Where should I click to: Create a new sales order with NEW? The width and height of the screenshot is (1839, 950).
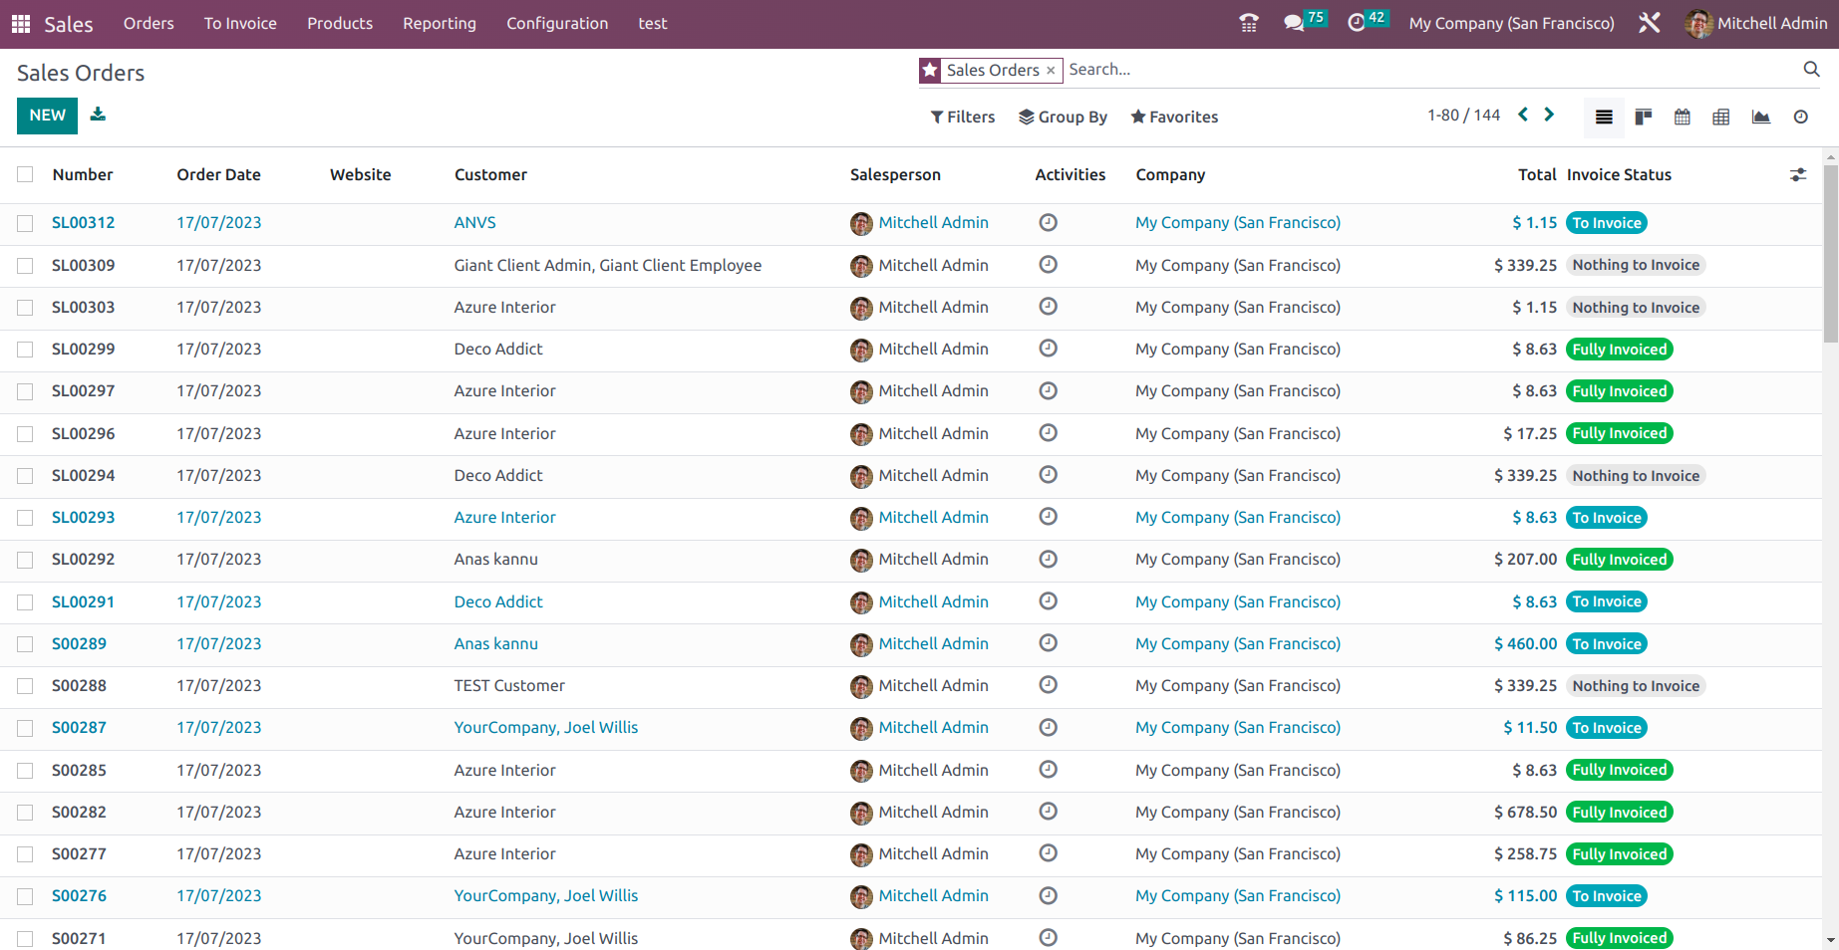[46, 115]
